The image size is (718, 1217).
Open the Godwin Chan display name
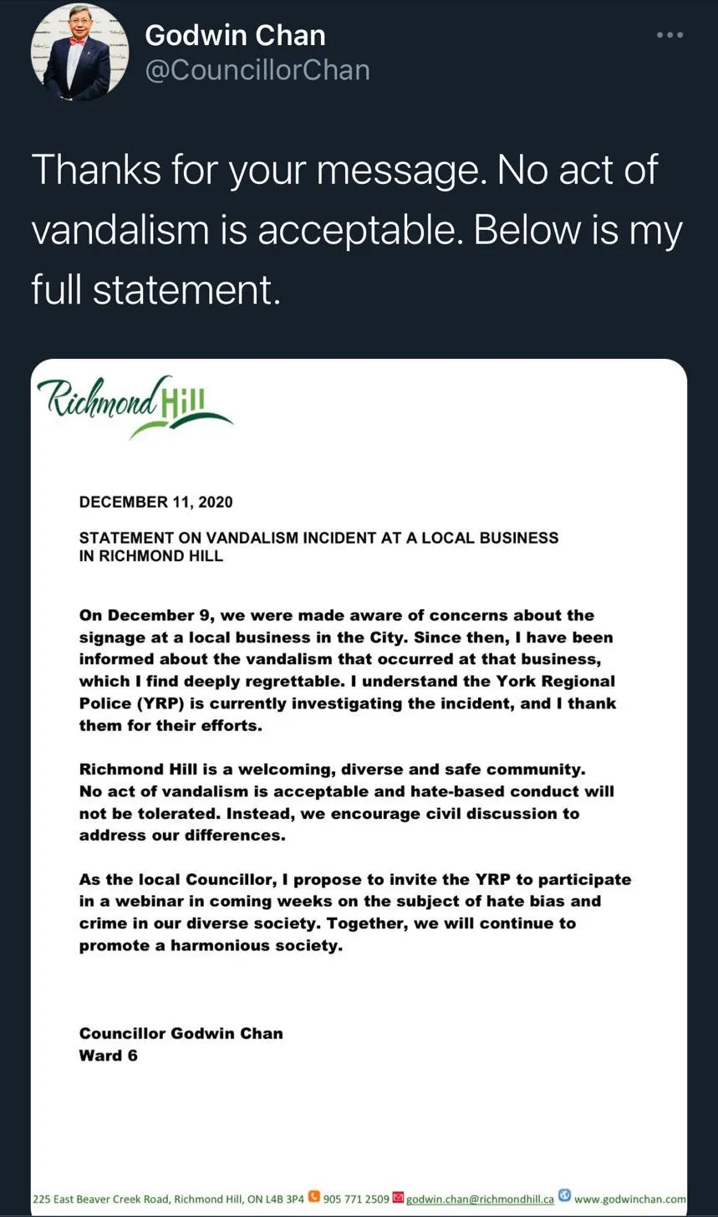[235, 35]
